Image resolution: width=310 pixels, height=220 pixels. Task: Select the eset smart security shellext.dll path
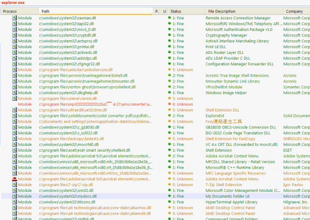point(85,150)
